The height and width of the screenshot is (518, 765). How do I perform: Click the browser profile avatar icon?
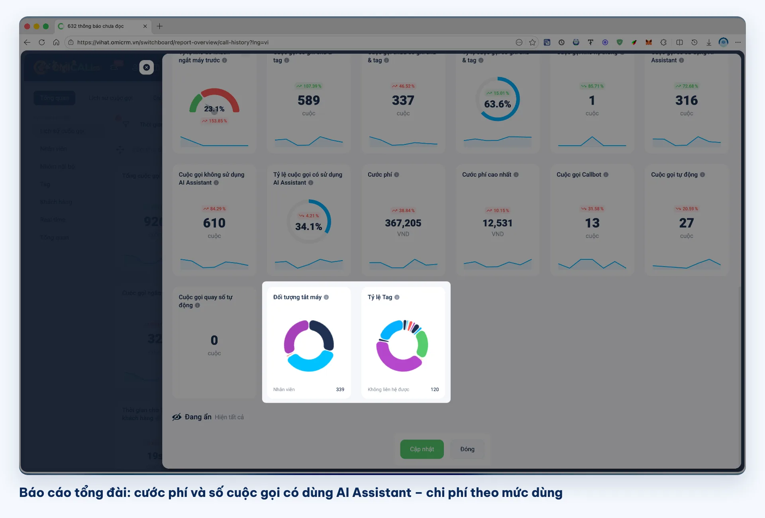pyautogui.click(x=724, y=42)
